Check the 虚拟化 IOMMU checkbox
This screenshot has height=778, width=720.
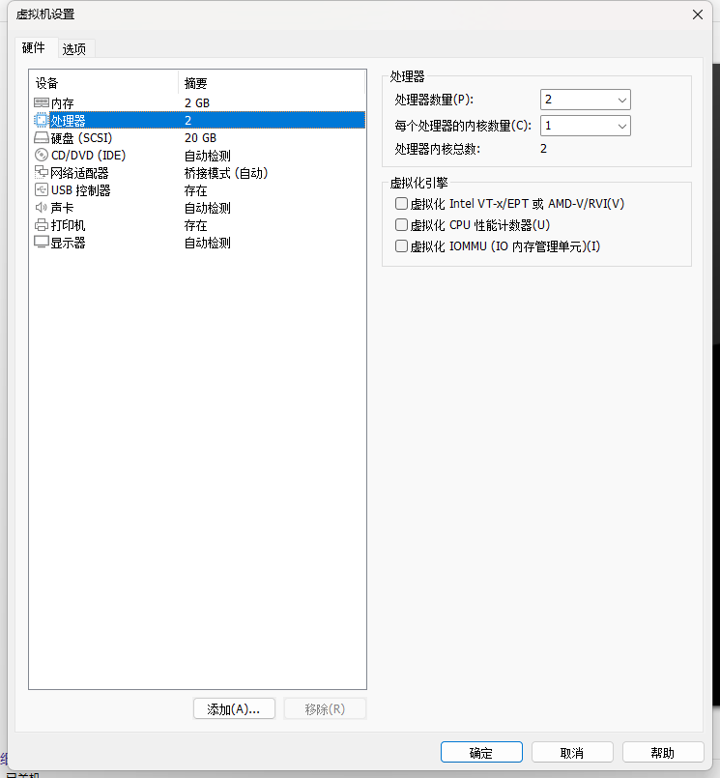pyautogui.click(x=402, y=246)
